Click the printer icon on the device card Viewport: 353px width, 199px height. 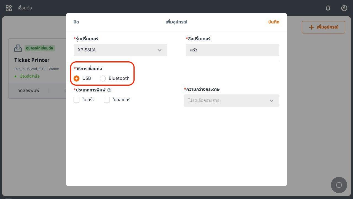click(x=18, y=48)
